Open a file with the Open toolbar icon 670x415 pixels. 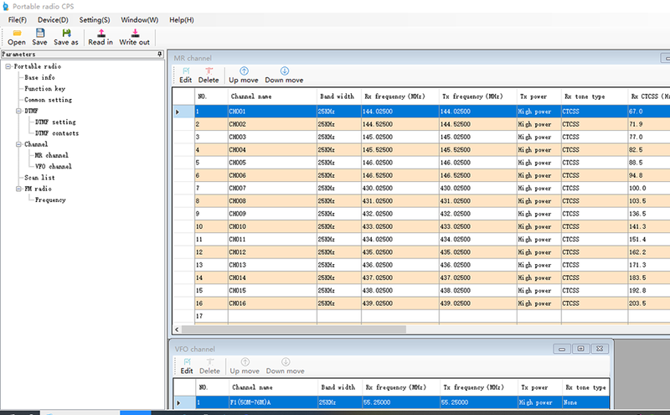click(x=17, y=37)
